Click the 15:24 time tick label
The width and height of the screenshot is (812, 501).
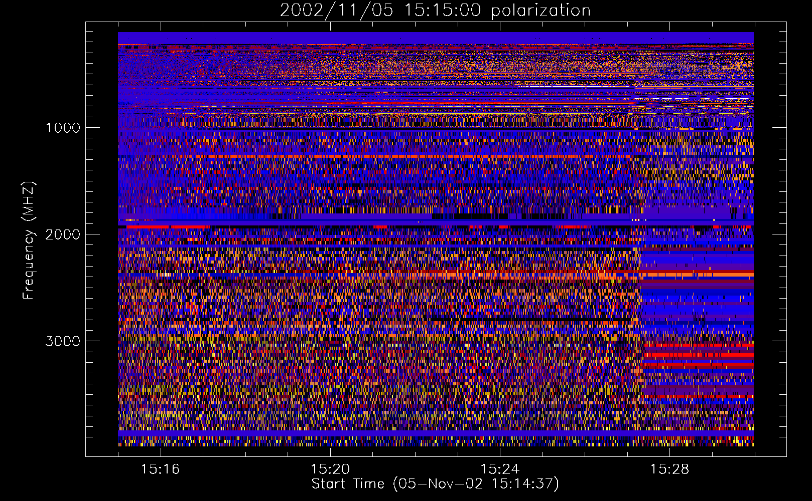point(500,469)
